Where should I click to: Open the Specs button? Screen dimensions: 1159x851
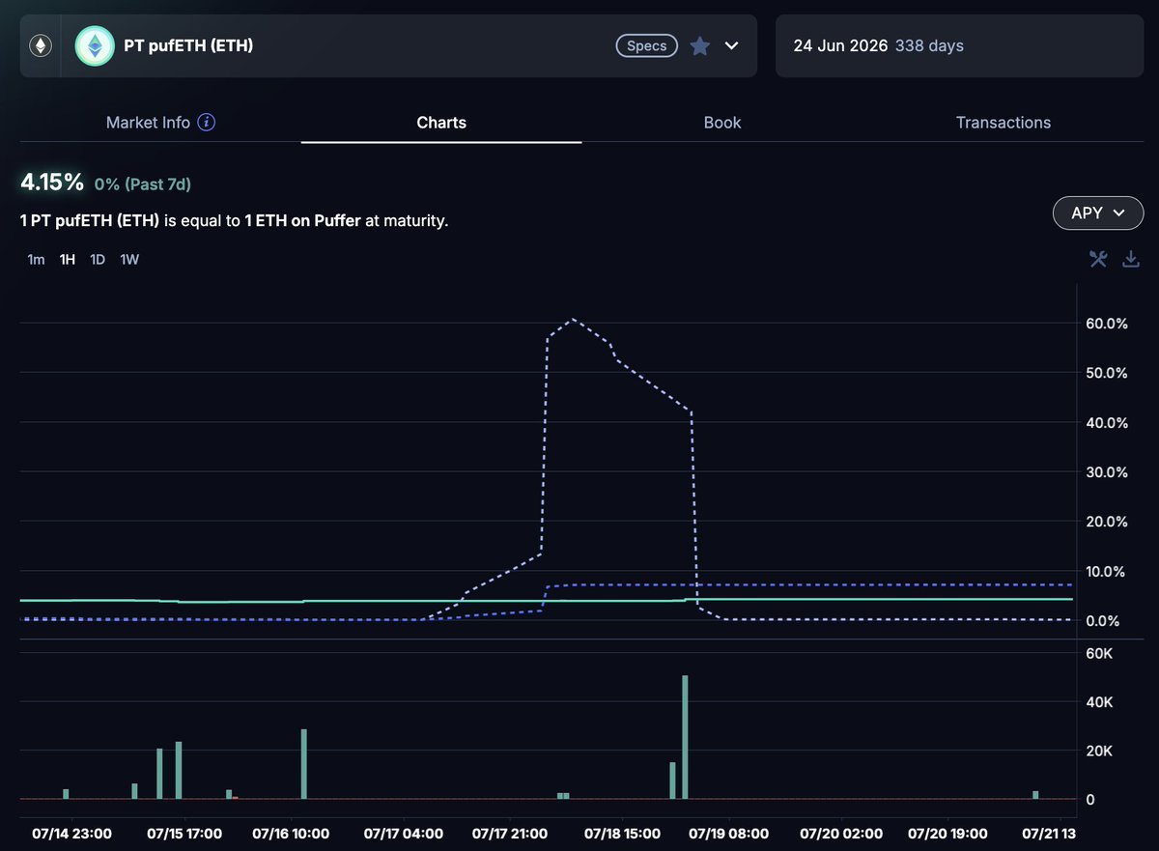click(x=647, y=45)
